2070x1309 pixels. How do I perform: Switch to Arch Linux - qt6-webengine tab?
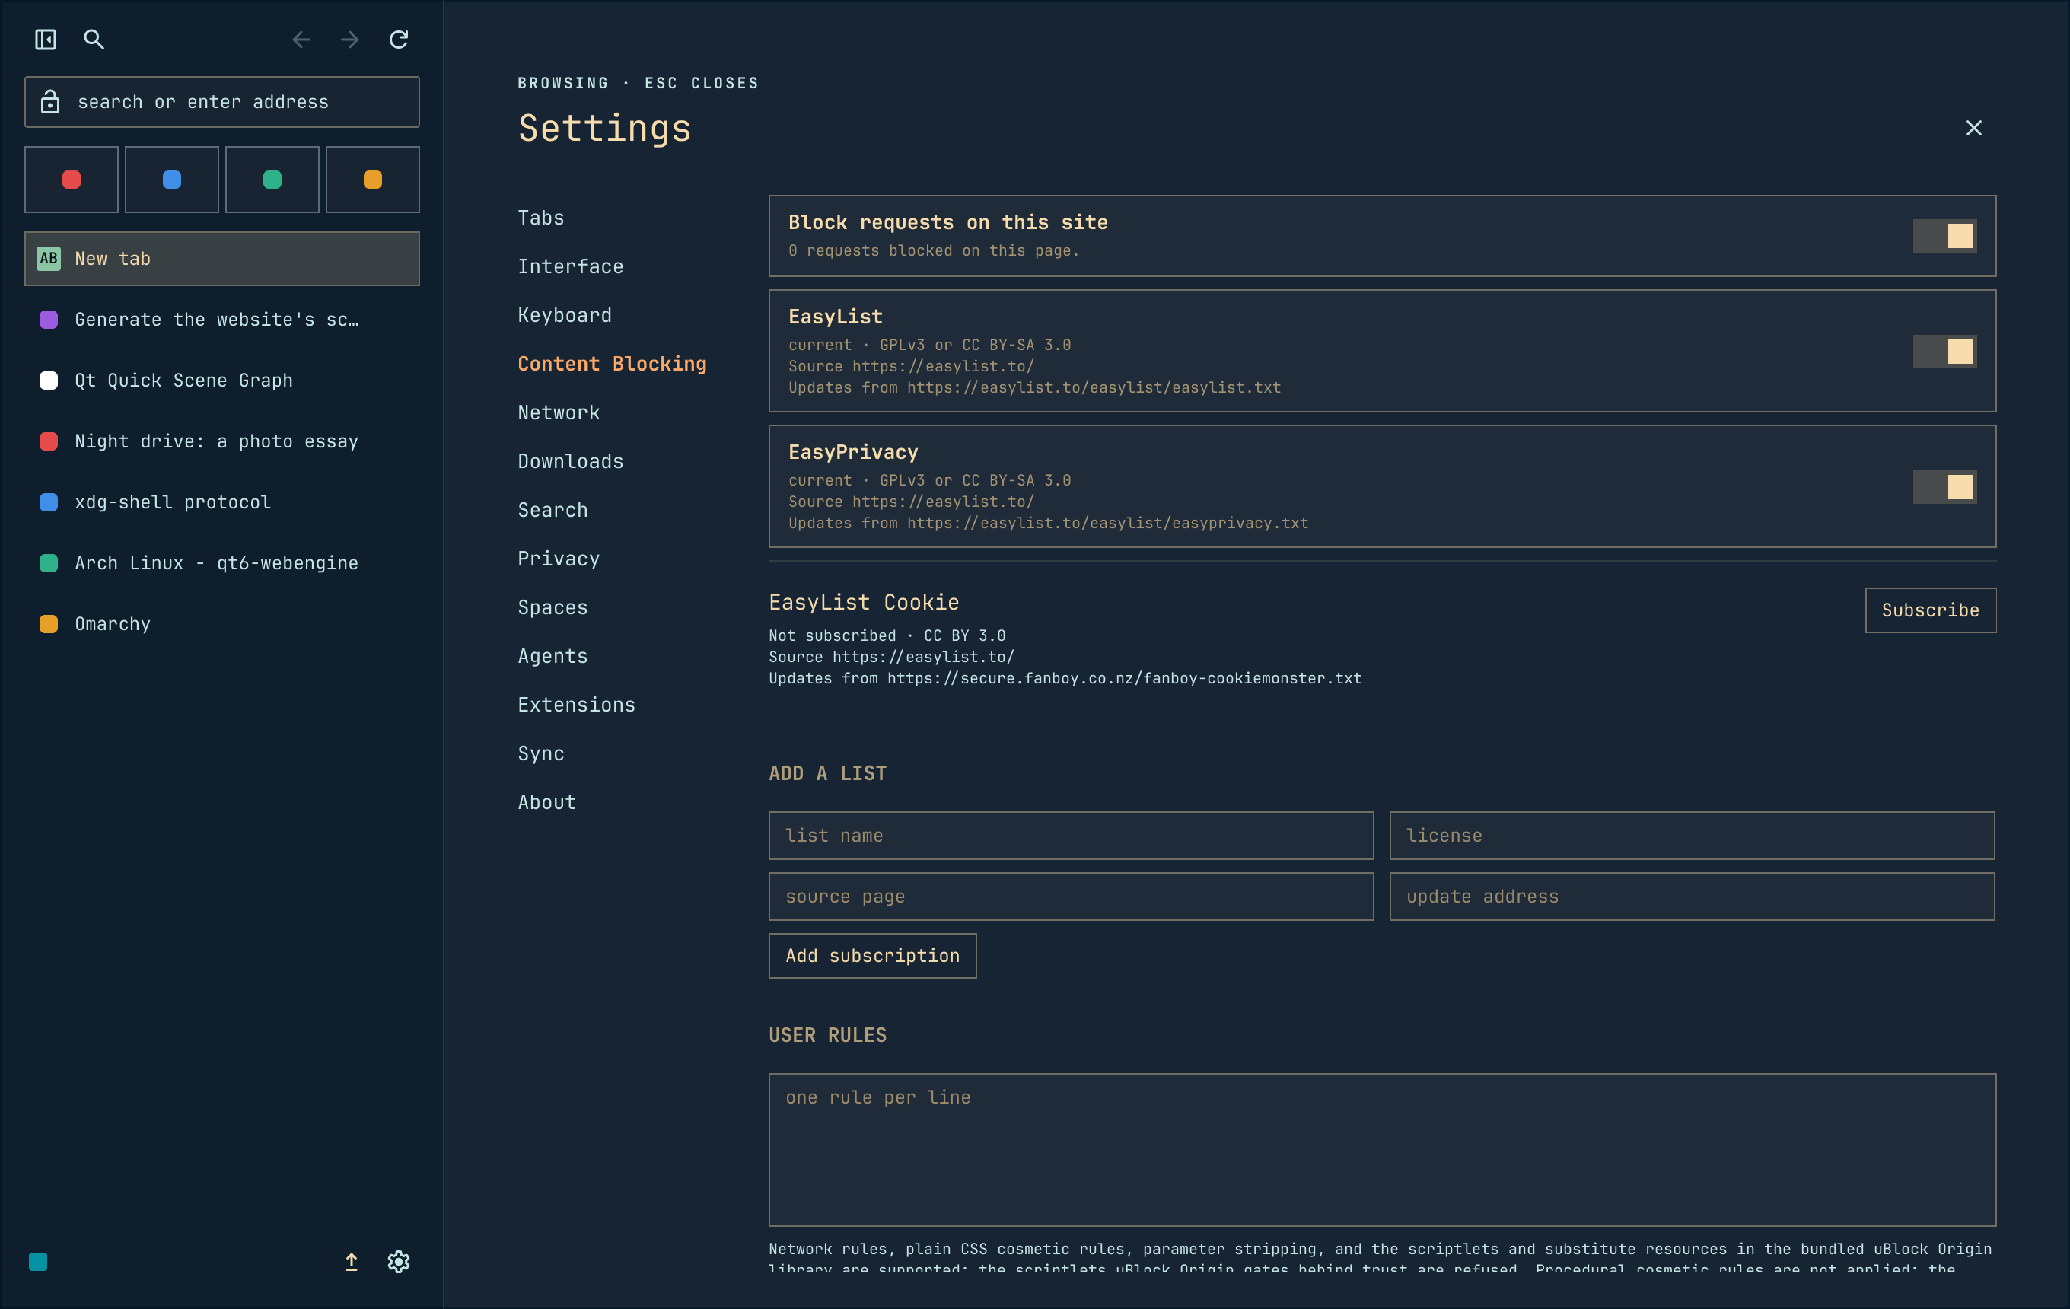[x=221, y=563]
